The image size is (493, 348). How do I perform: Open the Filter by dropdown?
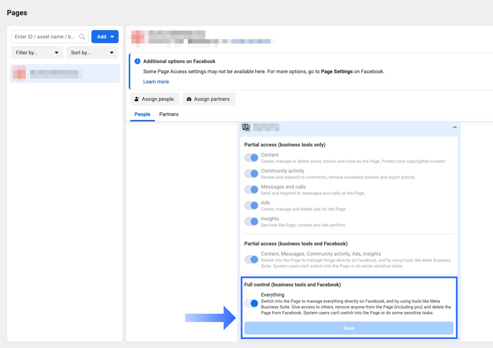37,53
